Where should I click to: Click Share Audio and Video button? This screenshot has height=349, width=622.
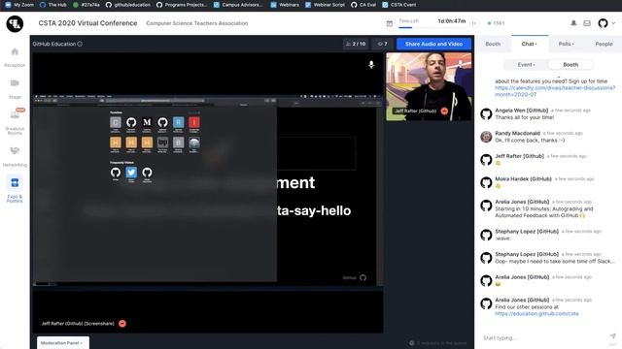tap(433, 44)
